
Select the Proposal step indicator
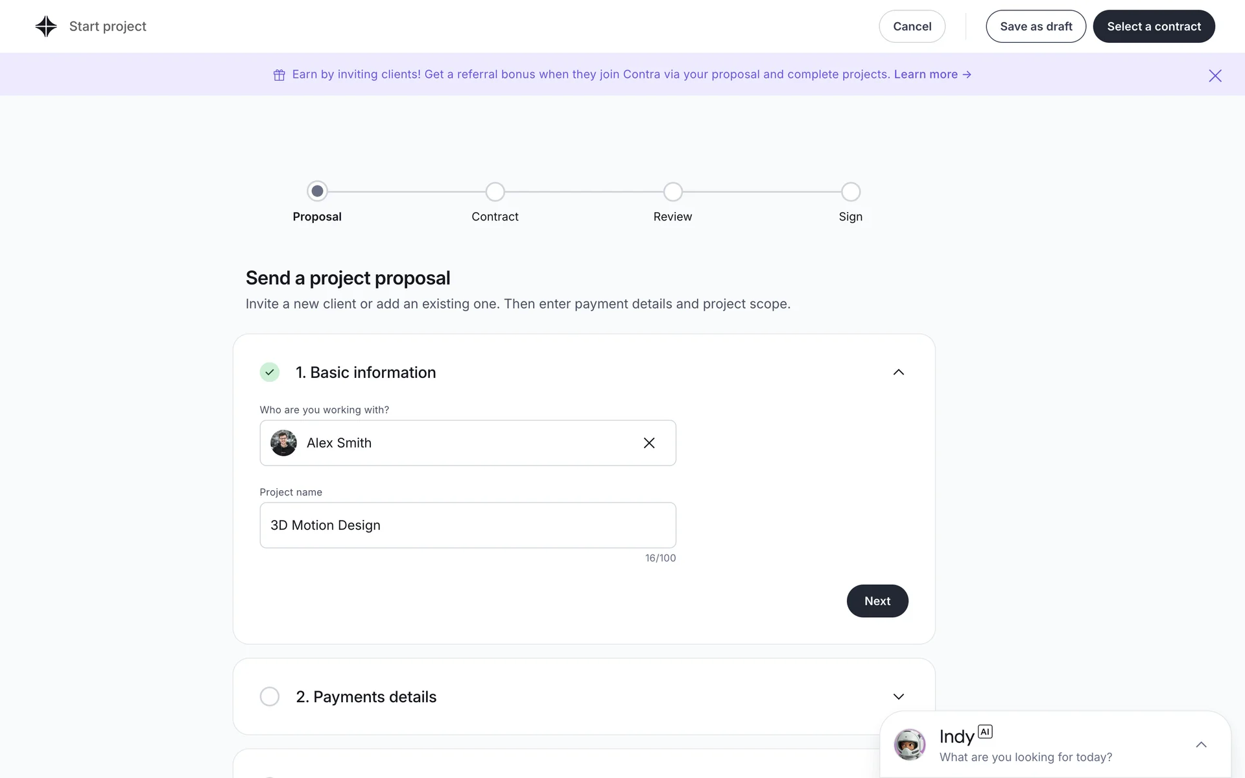tap(317, 191)
